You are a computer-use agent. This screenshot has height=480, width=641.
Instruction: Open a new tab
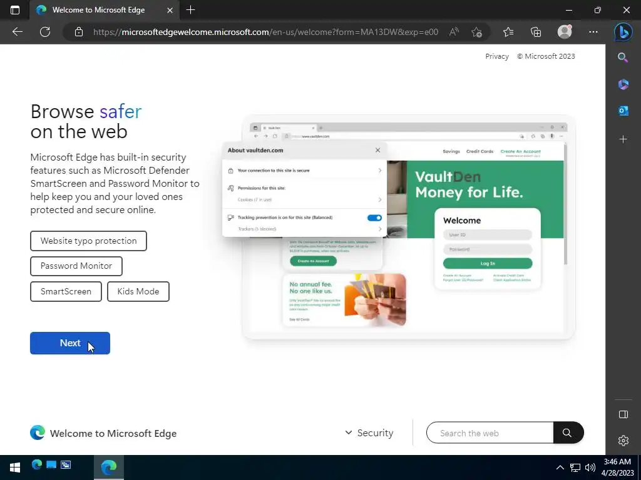click(x=190, y=10)
